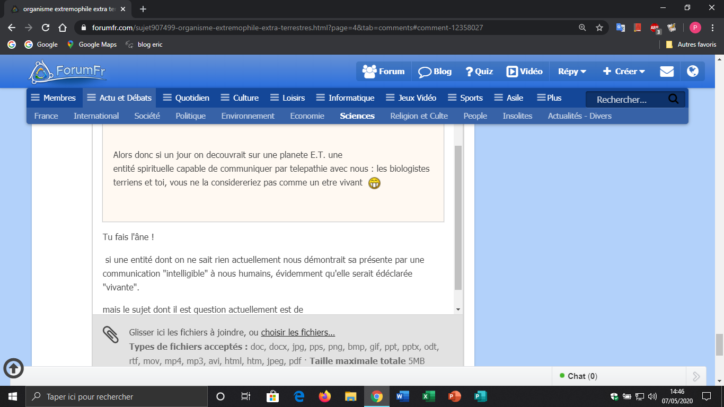Go to Economie subforum

[x=307, y=116]
